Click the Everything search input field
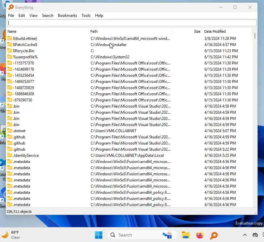The width and height of the screenshot is (264, 242). (132, 23)
